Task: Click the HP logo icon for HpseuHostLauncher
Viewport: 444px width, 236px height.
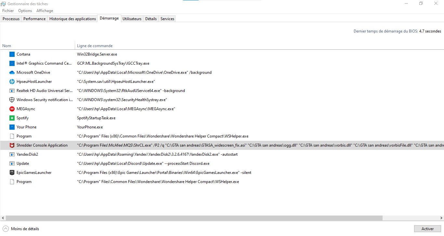Action: click(12, 82)
